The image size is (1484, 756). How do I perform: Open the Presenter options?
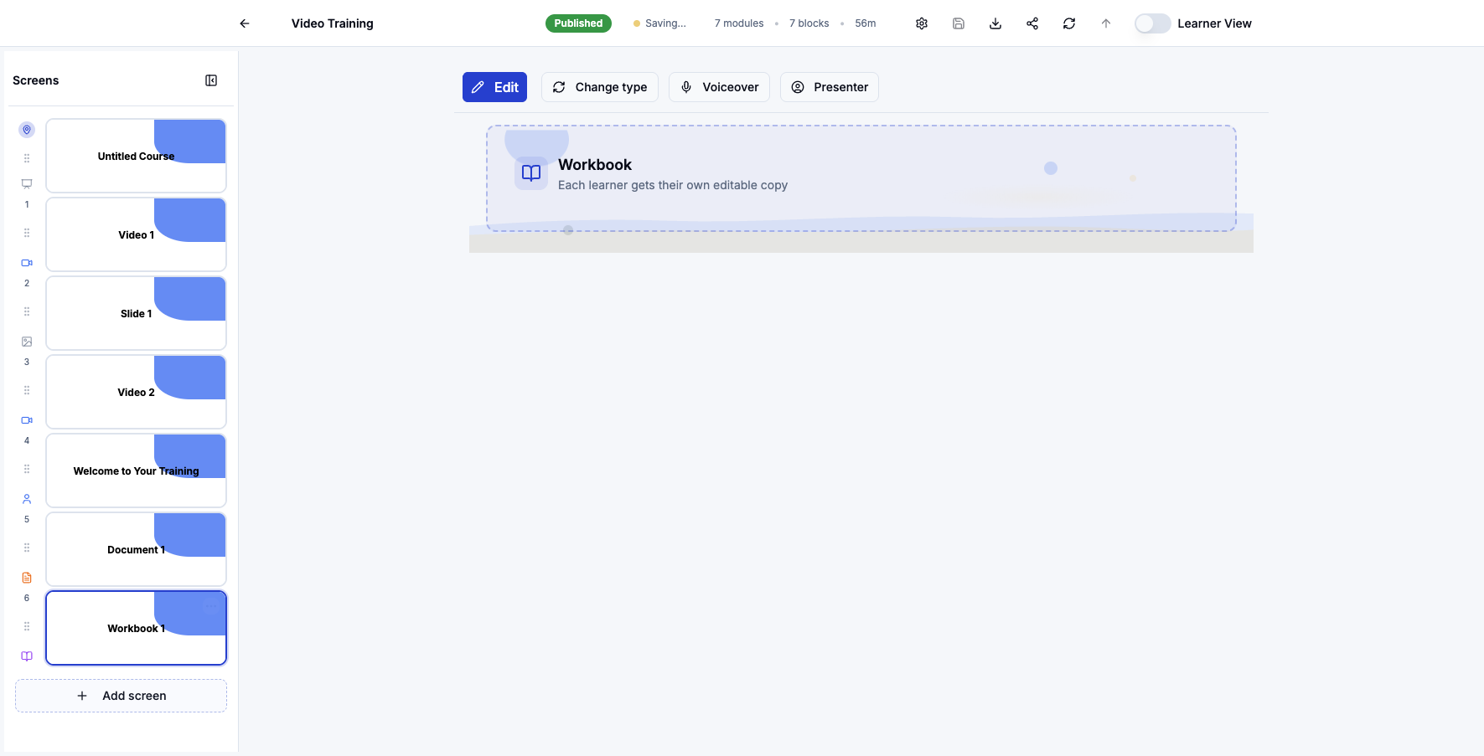[x=829, y=87]
